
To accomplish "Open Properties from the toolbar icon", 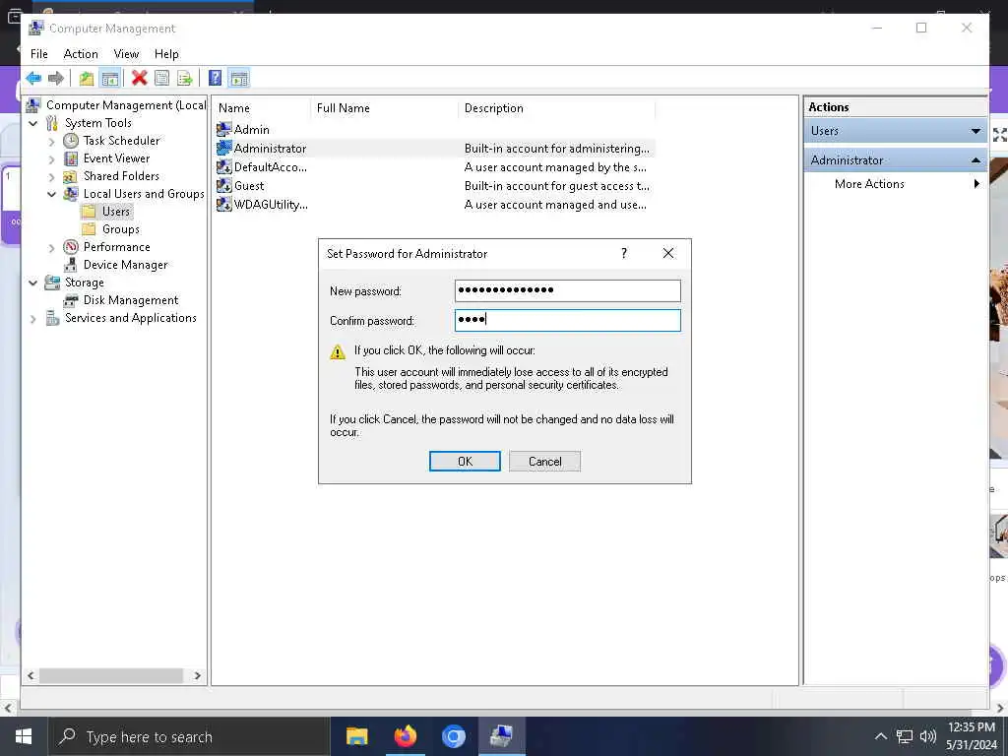I will tap(162, 79).
